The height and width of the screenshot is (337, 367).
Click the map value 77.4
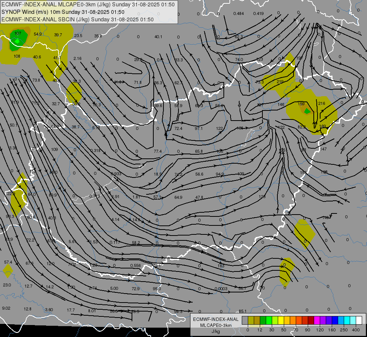click(x=158, y=151)
